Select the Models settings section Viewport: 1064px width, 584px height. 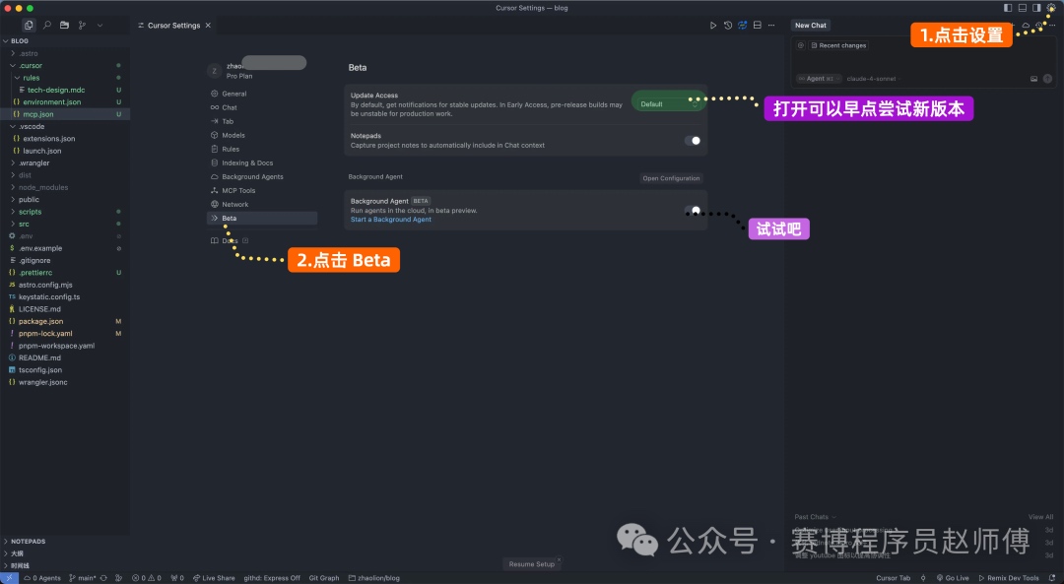click(x=262, y=136)
